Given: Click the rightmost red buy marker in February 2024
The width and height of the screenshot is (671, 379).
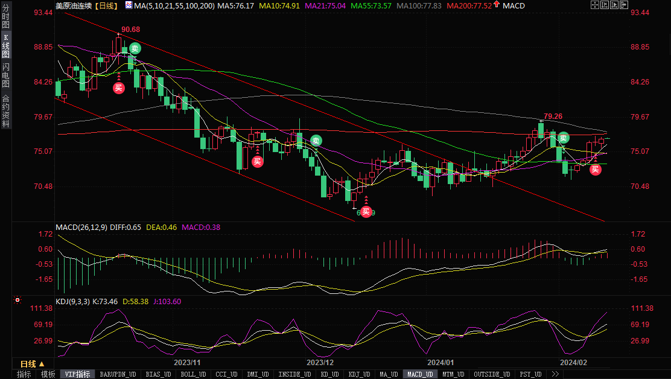Looking at the screenshot, I should click(595, 170).
